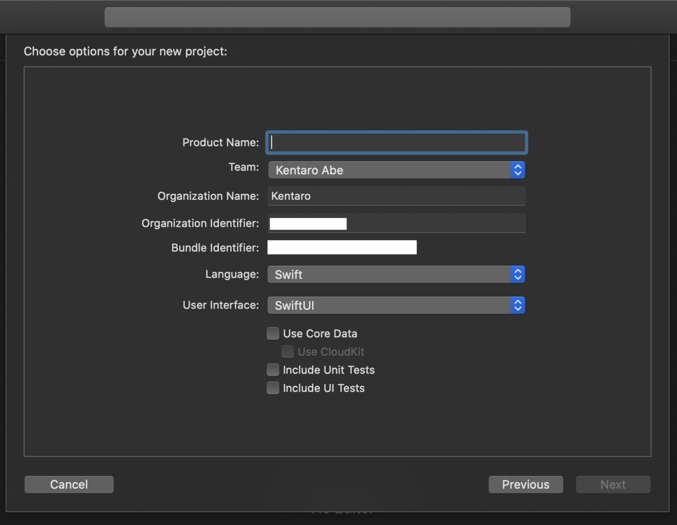677x525 pixels.
Task: Click the 'Organization Identifier:' label
Action: pyautogui.click(x=200, y=224)
